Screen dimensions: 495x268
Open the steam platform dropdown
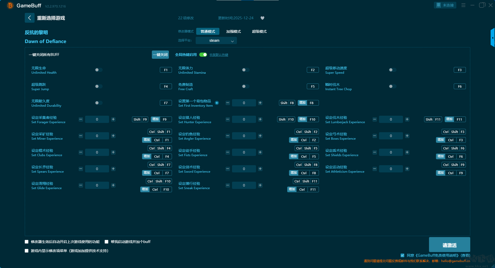(x=216, y=40)
